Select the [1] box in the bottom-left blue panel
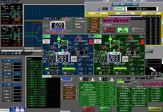The image size is (163, 112). (x=18, y=110)
